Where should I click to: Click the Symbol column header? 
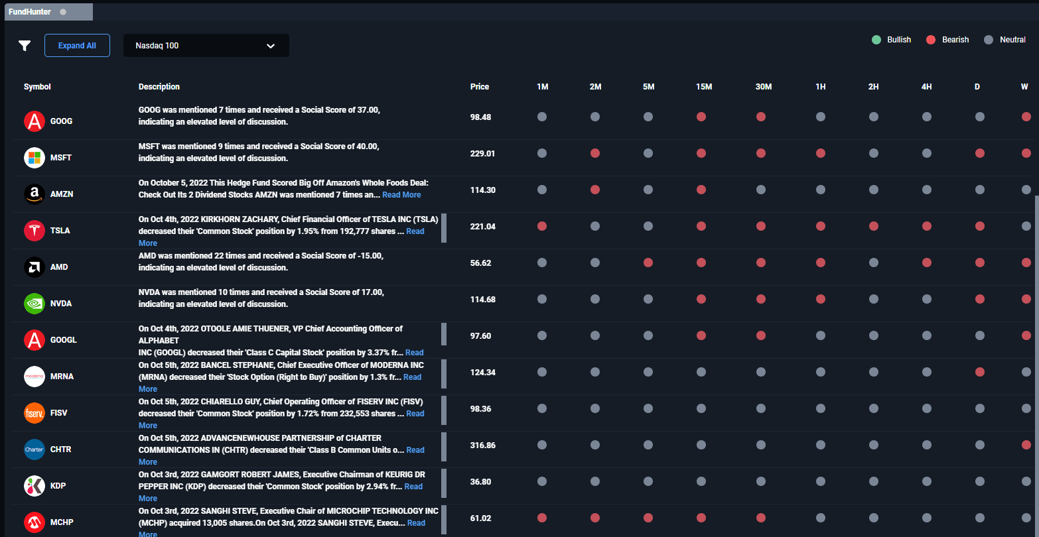click(x=37, y=87)
